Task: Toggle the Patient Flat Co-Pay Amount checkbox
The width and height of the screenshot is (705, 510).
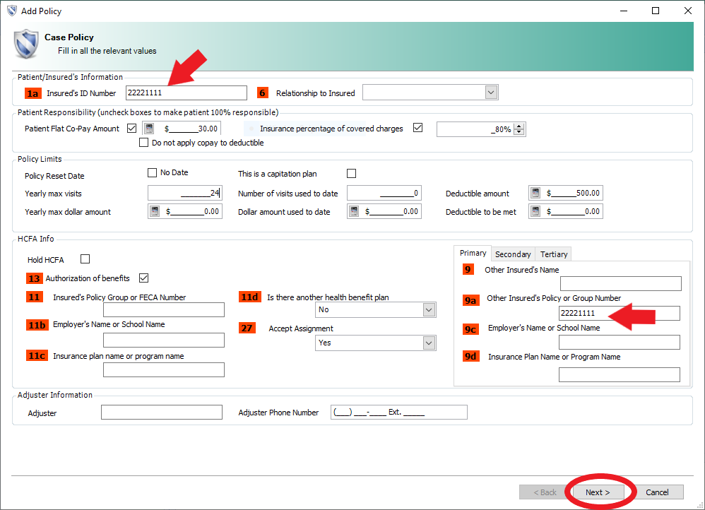Action: pos(132,129)
